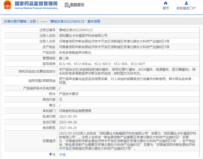Image resolution: width=203 pixels, height=159 pixels.
Task: Click the product name 彩色多普勒超声诊断仪
Action: pos(75,53)
